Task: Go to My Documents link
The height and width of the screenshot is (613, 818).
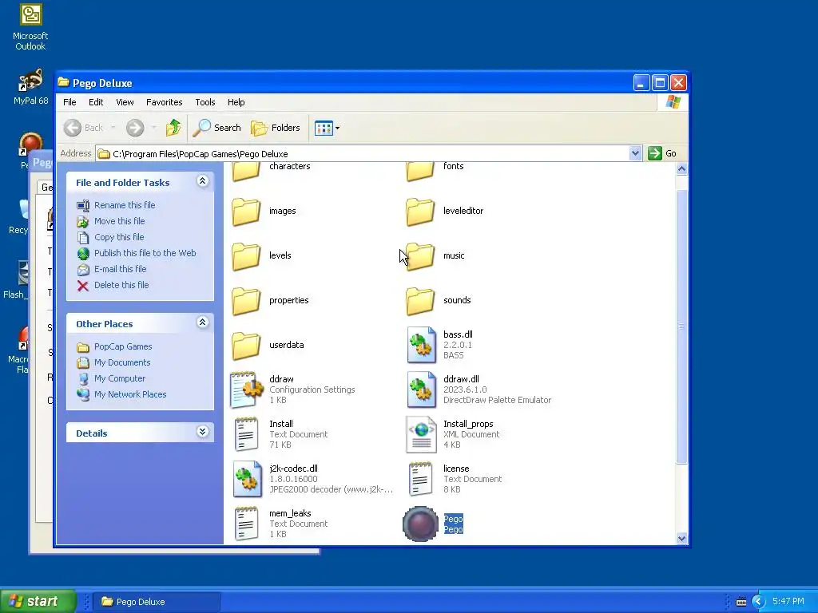Action: (x=122, y=363)
